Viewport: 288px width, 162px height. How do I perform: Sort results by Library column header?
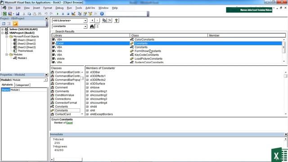(91, 35)
